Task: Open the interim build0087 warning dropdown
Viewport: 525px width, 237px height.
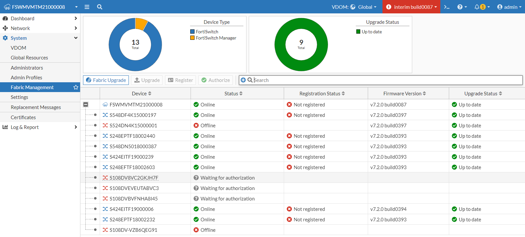Action: 412,7
